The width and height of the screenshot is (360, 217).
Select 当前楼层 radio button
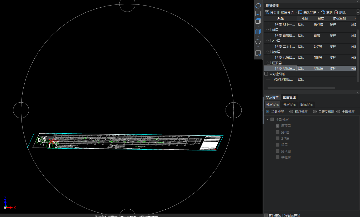coord(268,112)
